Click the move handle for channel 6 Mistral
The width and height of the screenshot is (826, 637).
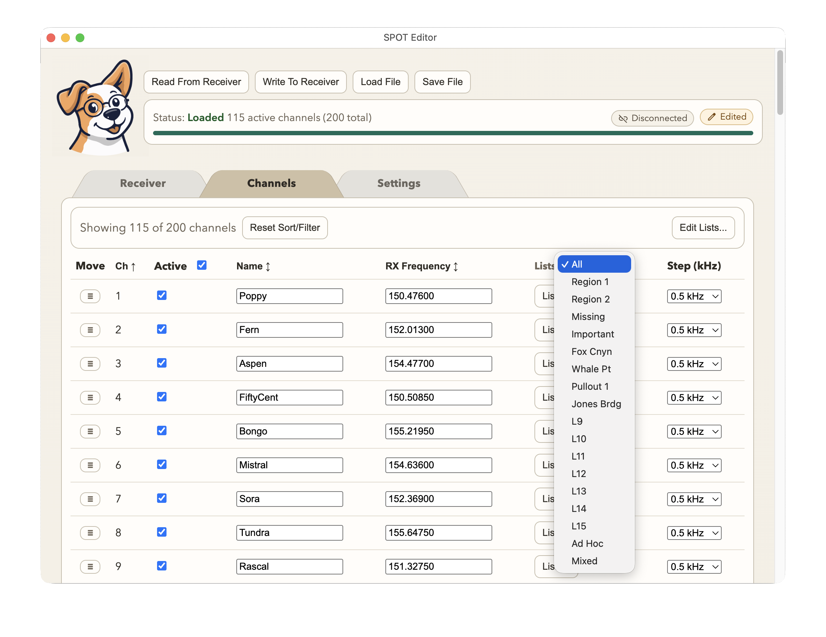pos(90,465)
